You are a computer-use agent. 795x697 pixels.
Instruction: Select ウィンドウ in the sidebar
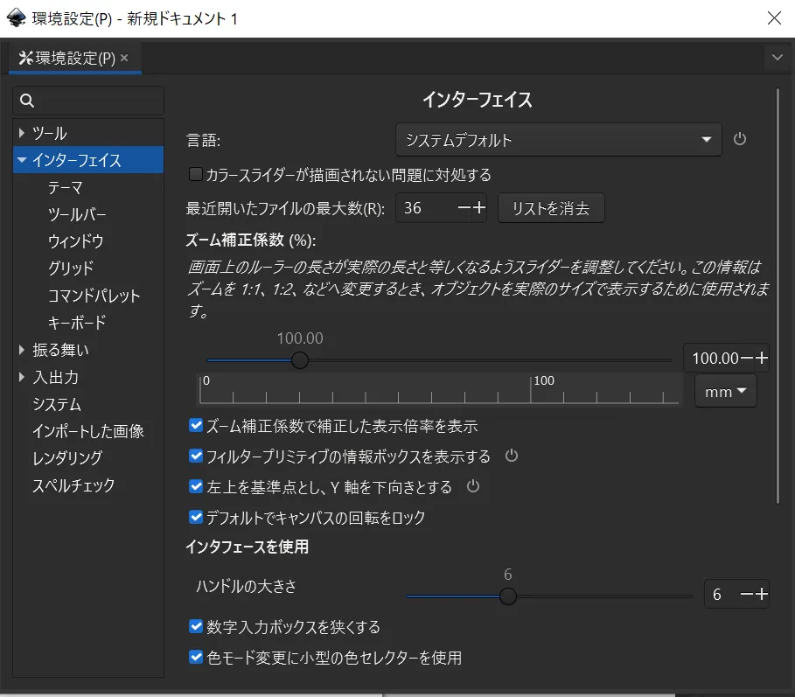click(75, 241)
